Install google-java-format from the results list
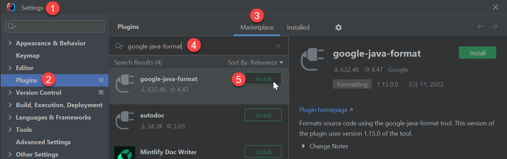This screenshot has height=159, width=507. click(263, 79)
